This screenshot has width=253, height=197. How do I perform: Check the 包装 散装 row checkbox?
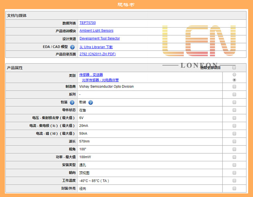(x=234, y=102)
